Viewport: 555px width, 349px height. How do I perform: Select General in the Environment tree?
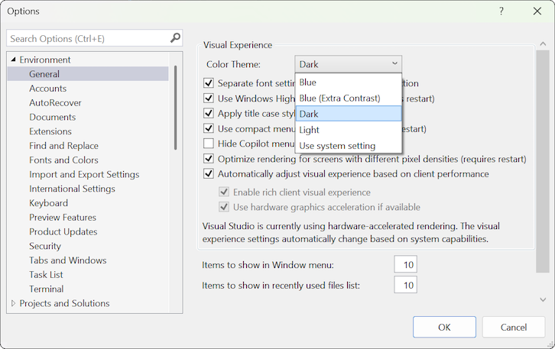(88, 74)
